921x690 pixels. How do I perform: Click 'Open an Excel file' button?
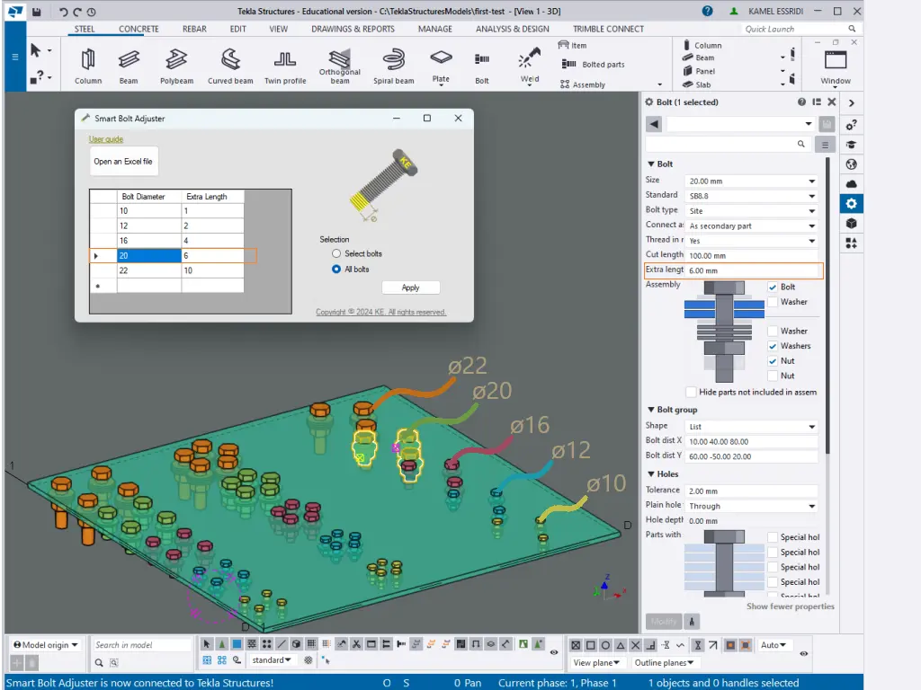[x=123, y=162]
